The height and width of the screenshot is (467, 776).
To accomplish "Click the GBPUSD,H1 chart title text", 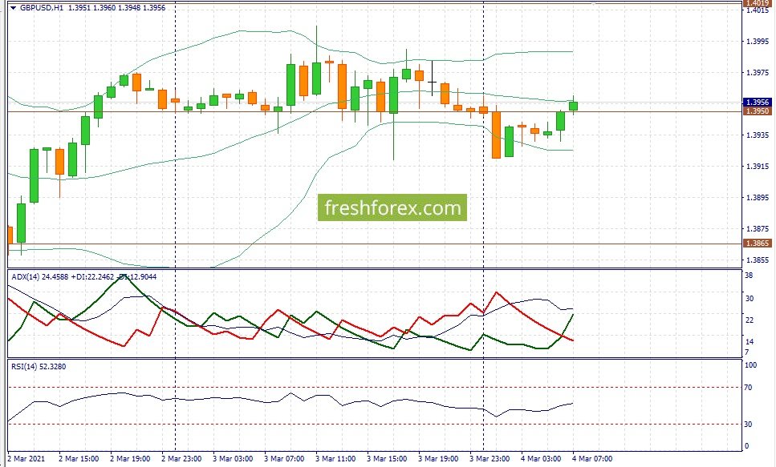I will (42, 8).
